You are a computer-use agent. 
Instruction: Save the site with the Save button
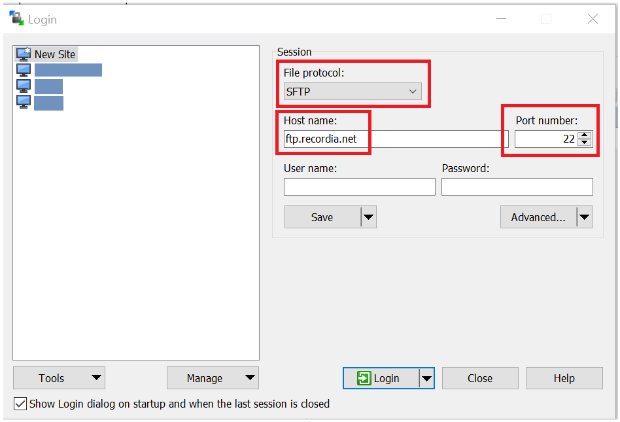click(x=322, y=217)
